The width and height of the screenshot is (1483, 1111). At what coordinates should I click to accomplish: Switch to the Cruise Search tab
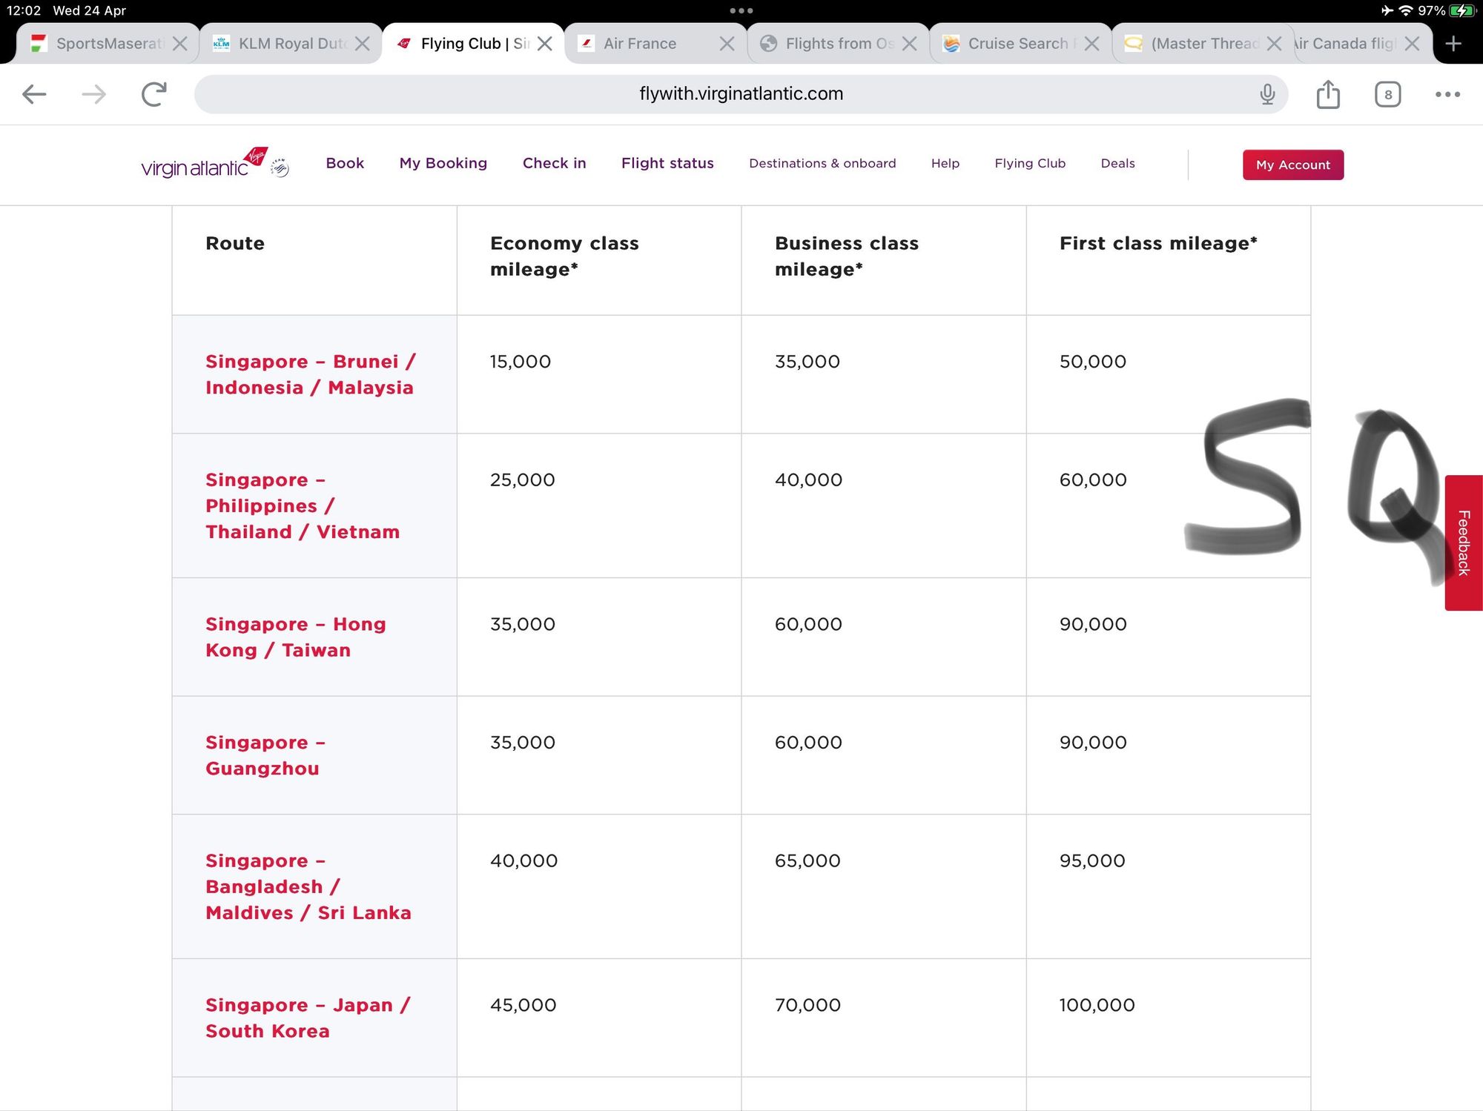tap(1016, 44)
